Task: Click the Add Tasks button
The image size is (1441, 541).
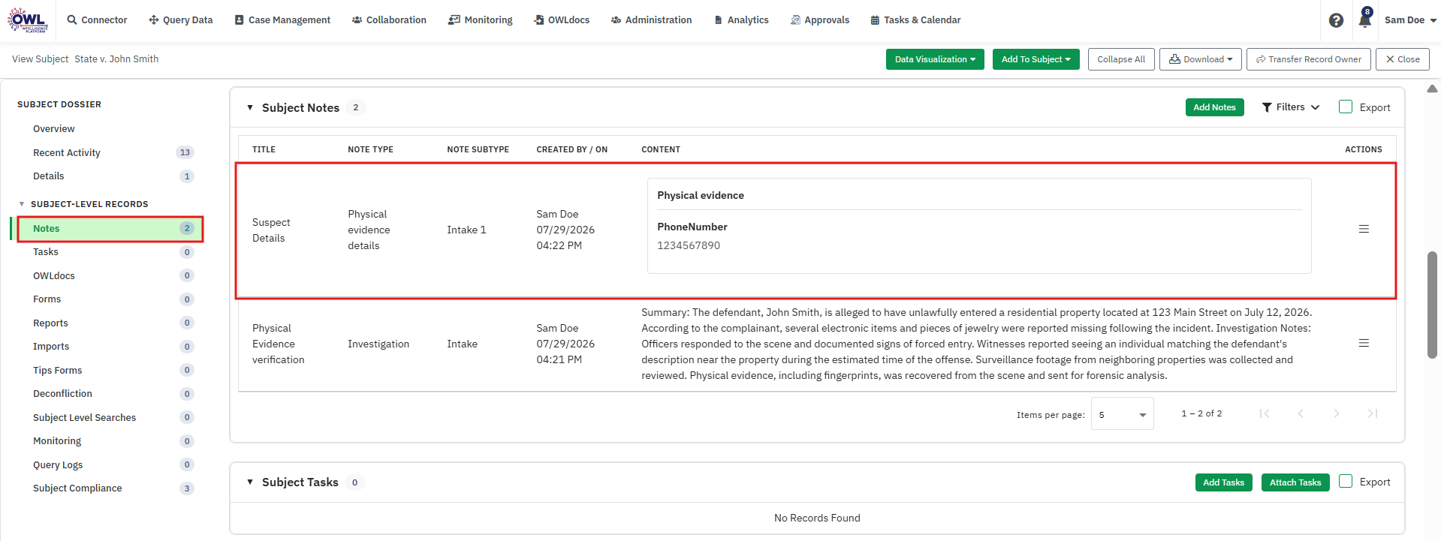Action: pos(1223,482)
